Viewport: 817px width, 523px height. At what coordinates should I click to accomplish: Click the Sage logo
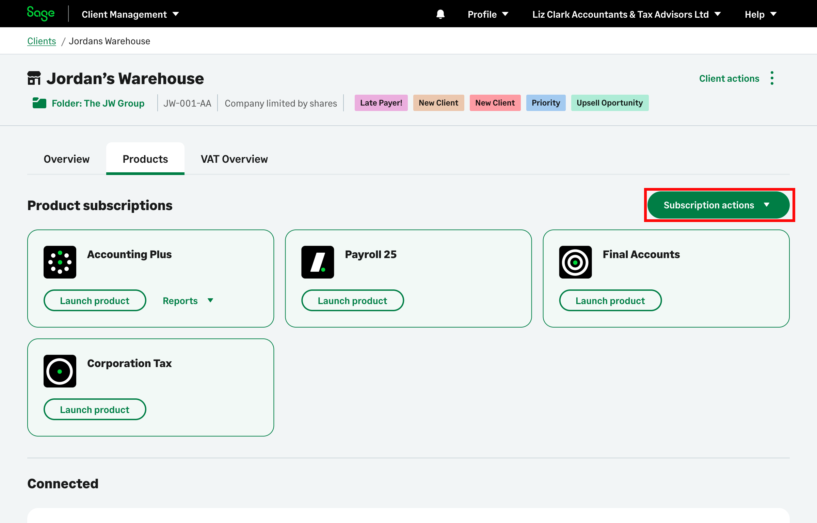pyautogui.click(x=41, y=14)
